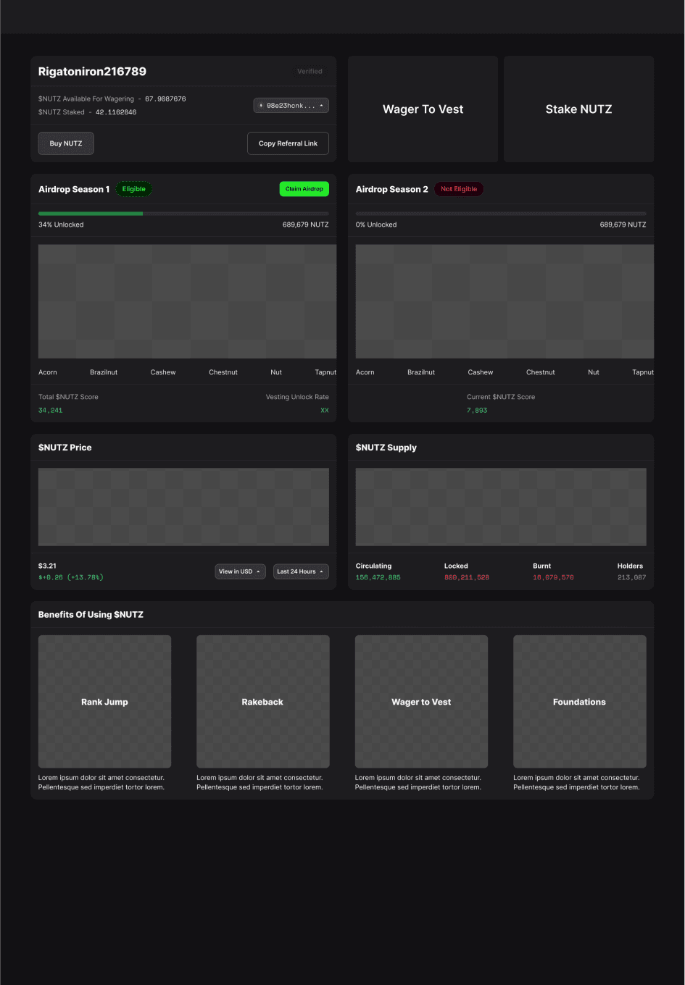The image size is (685, 985).
Task: Click the Total $NUTZ Score value 34,241
Action: 51,411
